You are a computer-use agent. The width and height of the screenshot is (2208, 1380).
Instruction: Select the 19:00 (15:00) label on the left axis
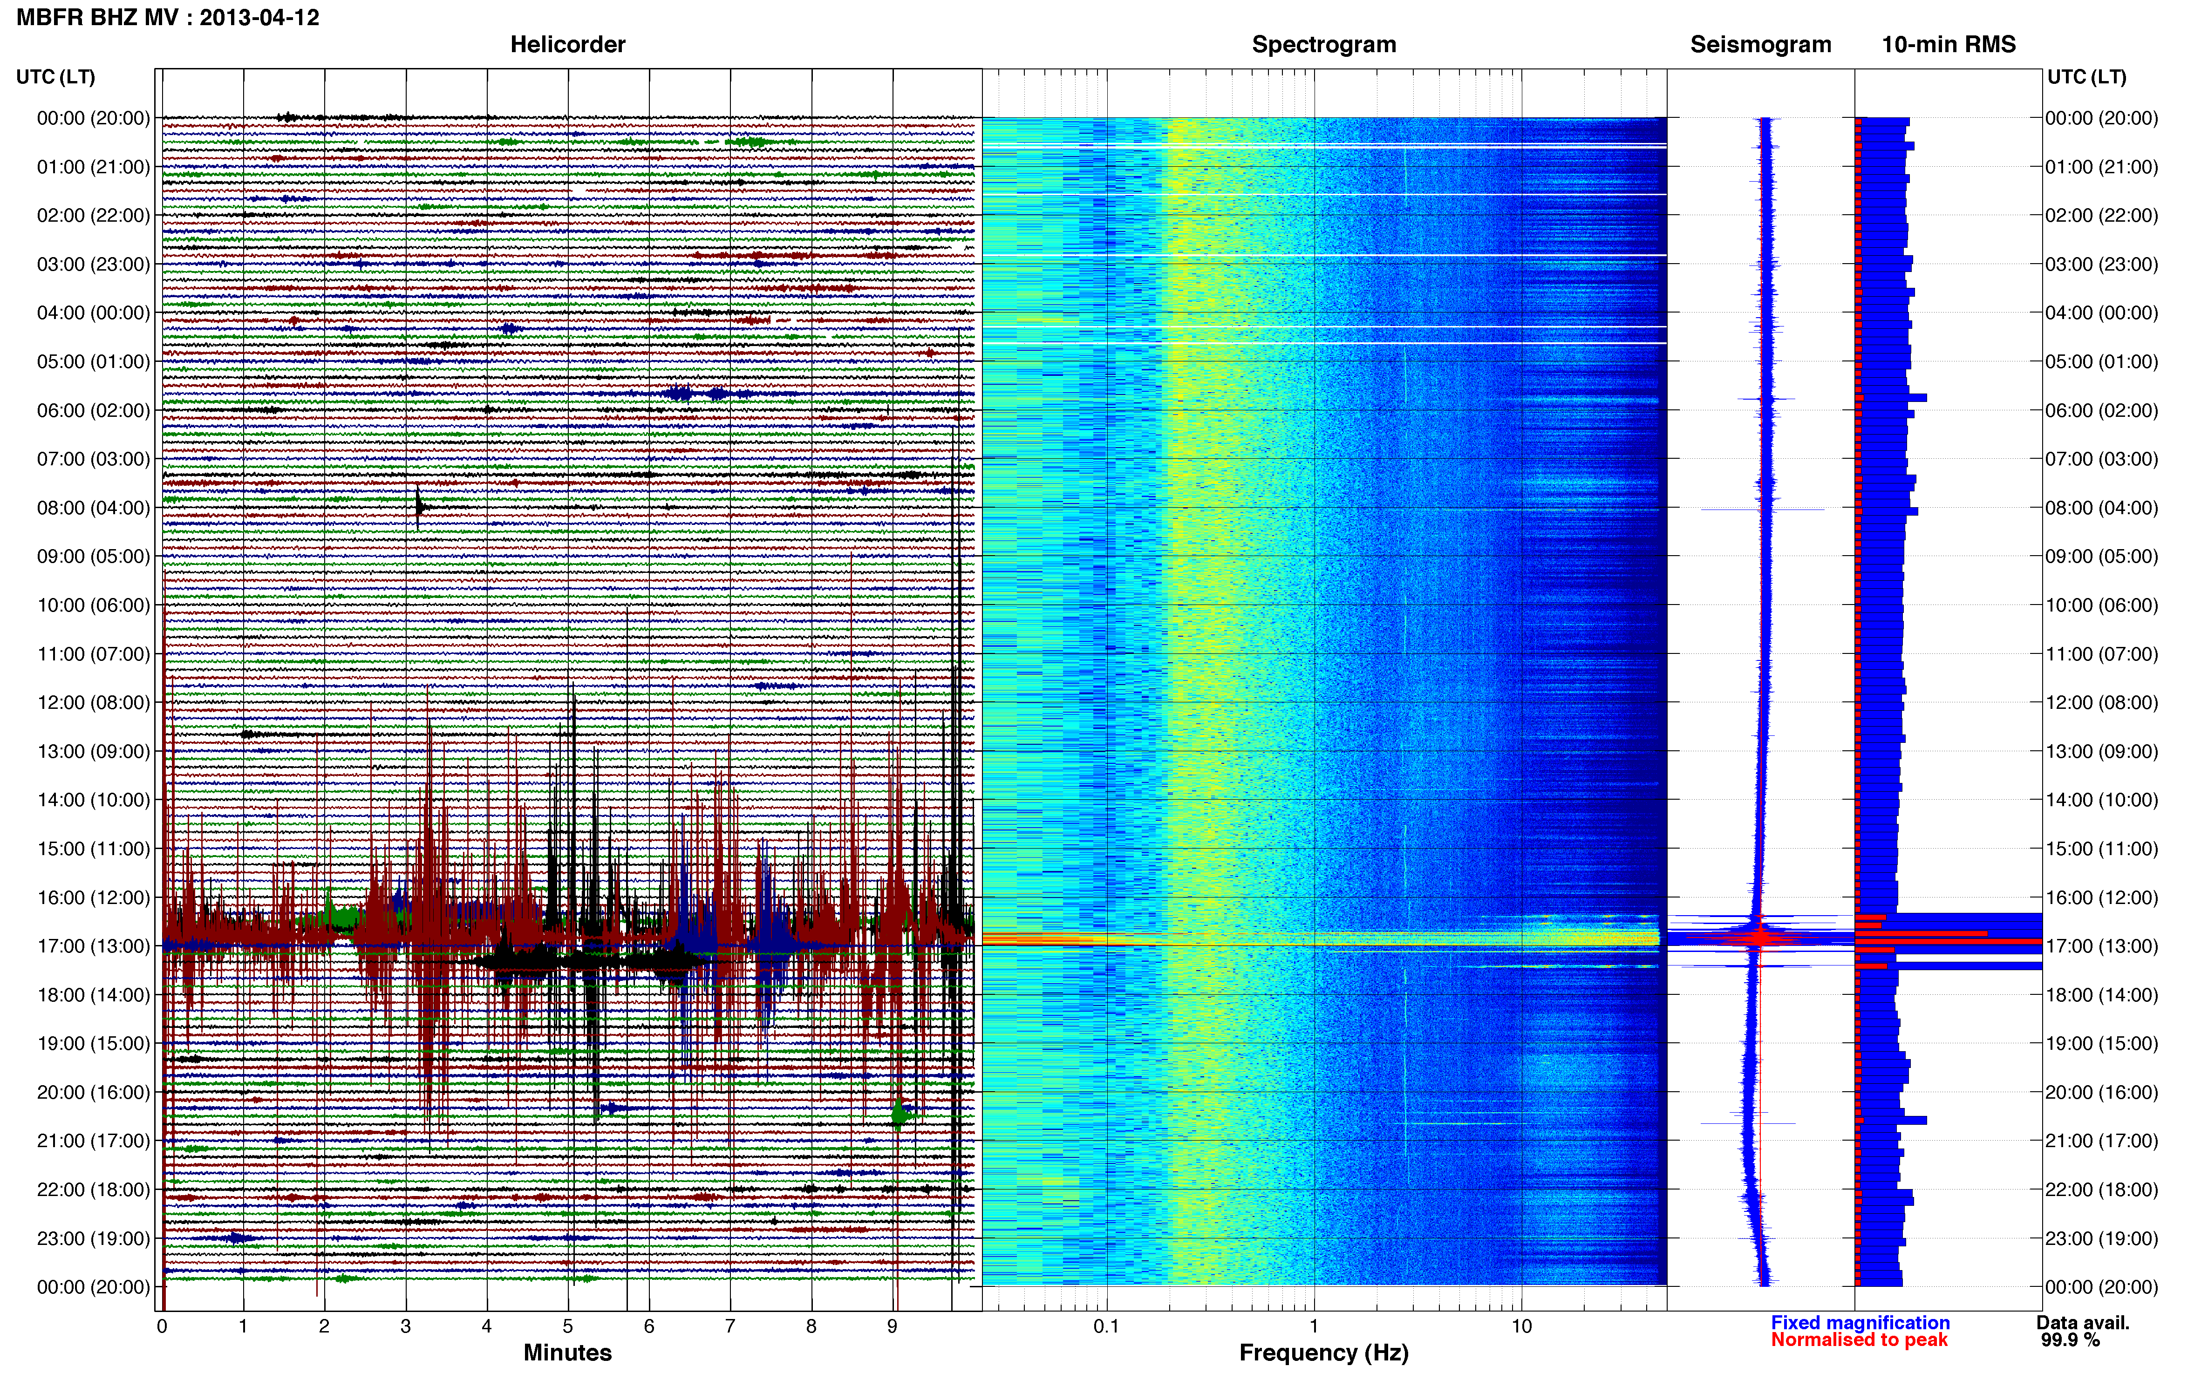pyautogui.click(x=93, y=1043)
